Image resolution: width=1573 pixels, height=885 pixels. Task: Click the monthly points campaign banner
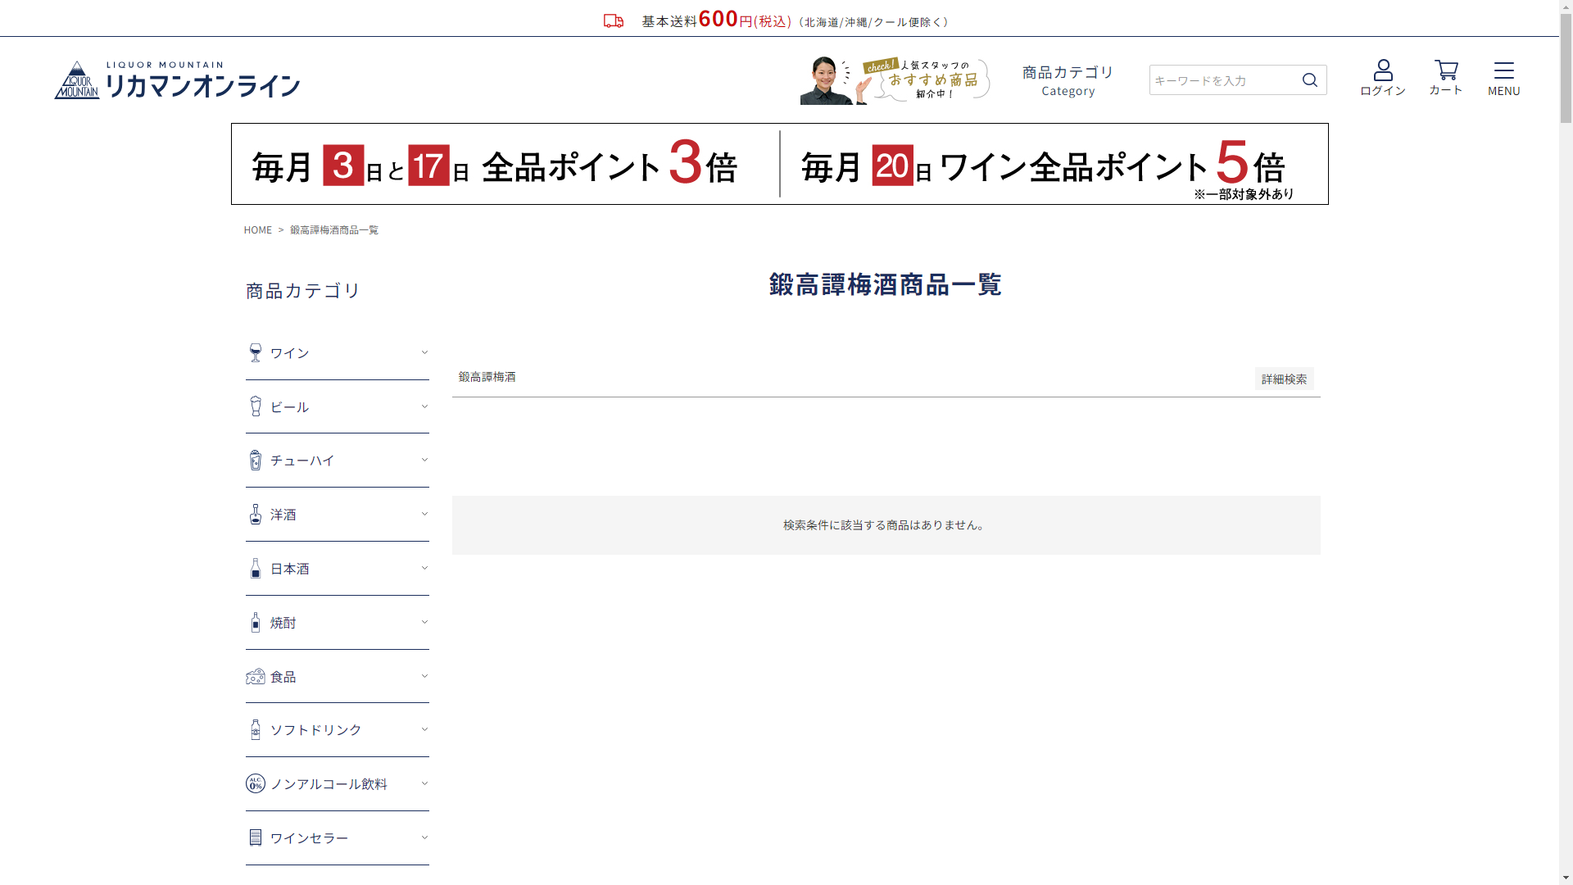pyautogui.click(x=780, y=164)
